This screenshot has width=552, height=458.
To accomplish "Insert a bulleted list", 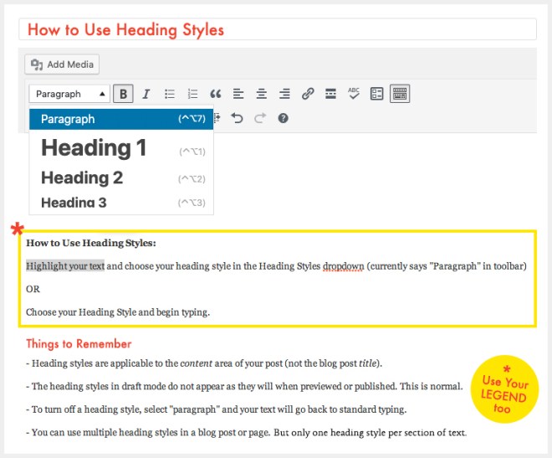I will pos(170,94).
